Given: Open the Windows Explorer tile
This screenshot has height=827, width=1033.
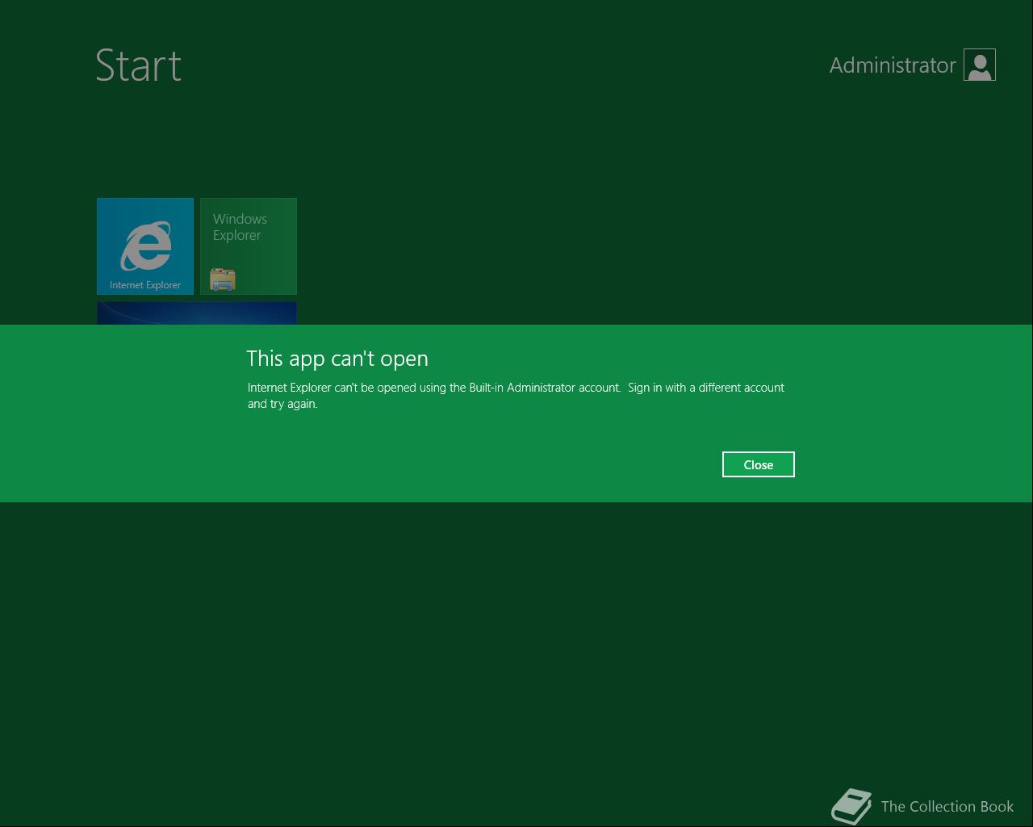Looking at the screenshot, I should [249, 246].
